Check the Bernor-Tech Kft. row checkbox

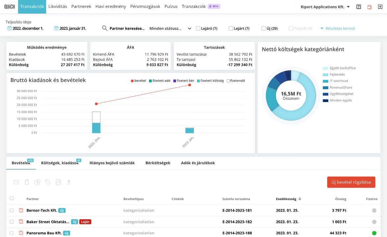click(x=12, y=210)
